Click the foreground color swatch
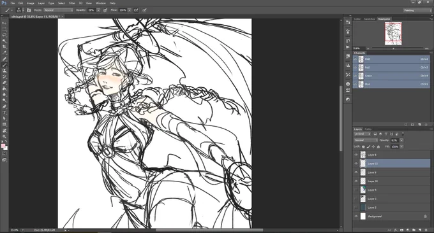This screenshot has width=434, height=233. [3, 146]
